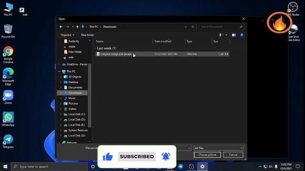This screenshot has width=305, height=171.
Task: Open WhatsApp desktop shortcut
Action: [x=8, y=119]
